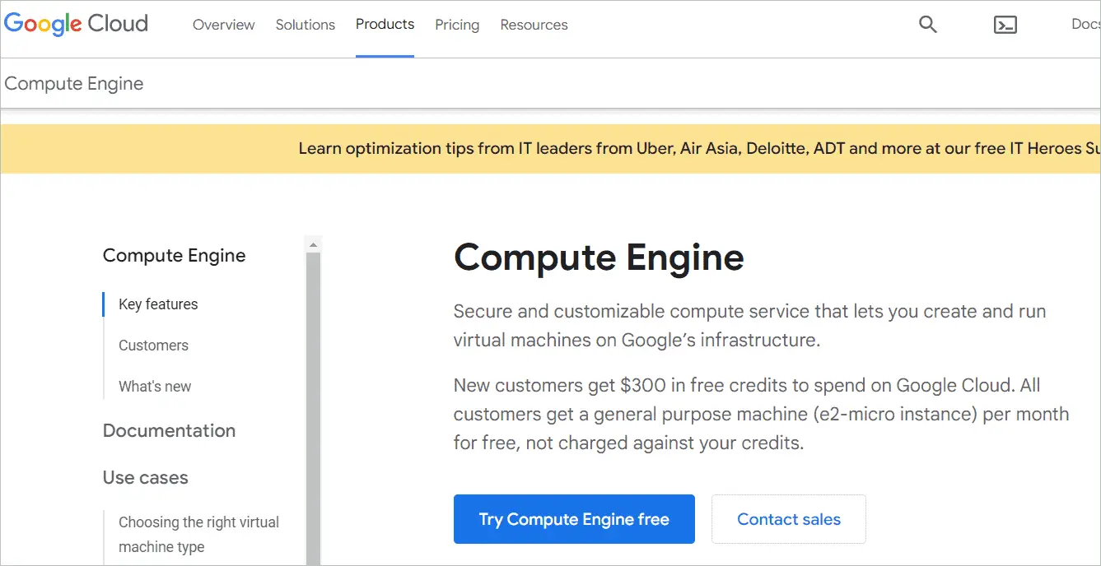Open the Resources navigation item

pos(534,25)
